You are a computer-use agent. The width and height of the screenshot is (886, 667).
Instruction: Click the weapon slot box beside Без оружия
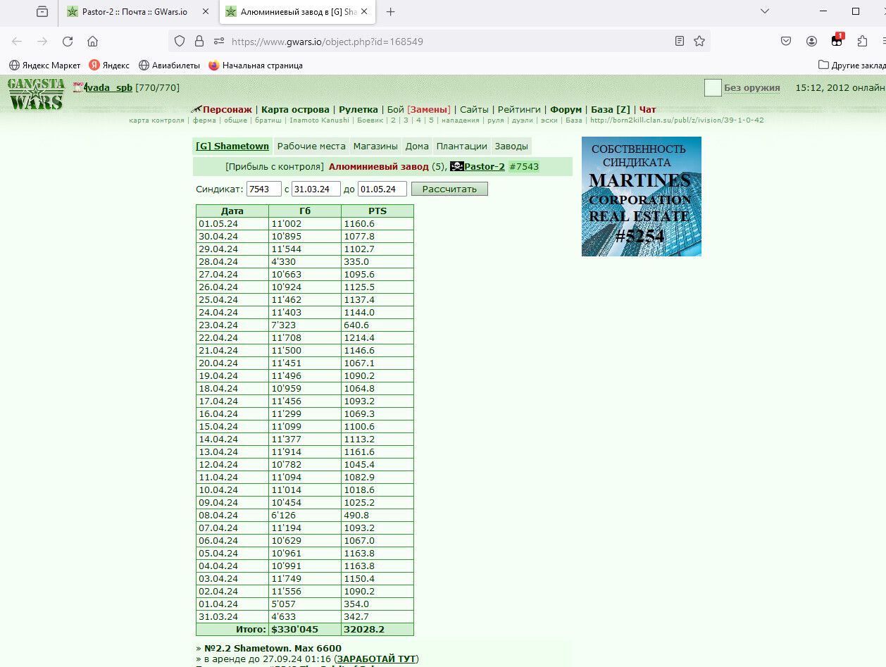(713, 87)
